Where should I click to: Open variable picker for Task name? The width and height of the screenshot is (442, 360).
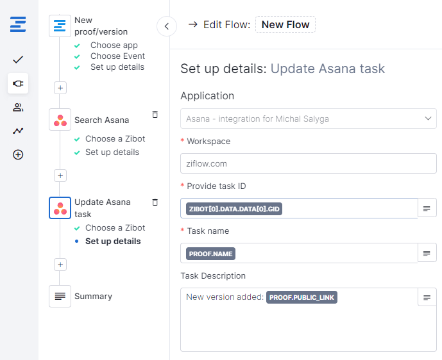tap(427, 253)
